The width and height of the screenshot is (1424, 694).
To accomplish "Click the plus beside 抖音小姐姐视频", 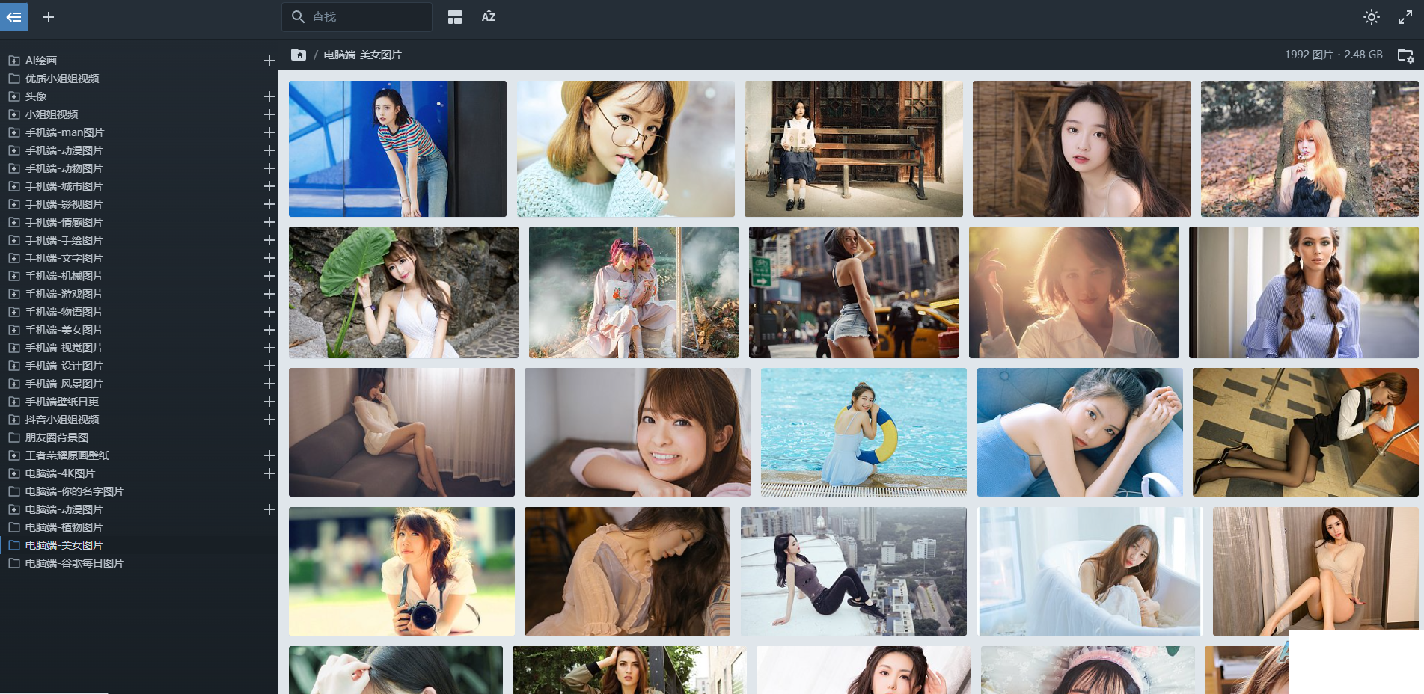I will 269,420.
